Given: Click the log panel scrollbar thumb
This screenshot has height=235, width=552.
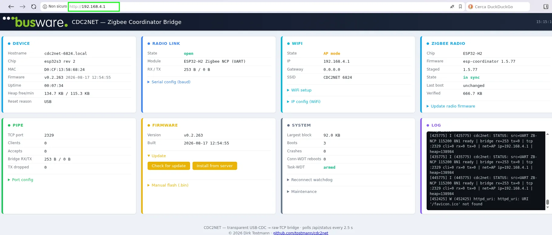Looking at the screenshot, I should [x=547, y=202].
